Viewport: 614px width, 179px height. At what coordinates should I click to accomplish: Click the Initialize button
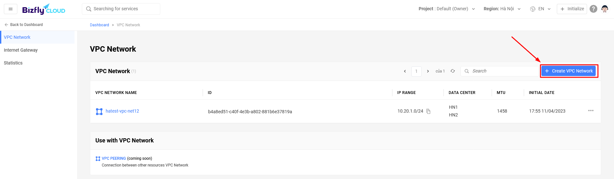pos(572,9)
